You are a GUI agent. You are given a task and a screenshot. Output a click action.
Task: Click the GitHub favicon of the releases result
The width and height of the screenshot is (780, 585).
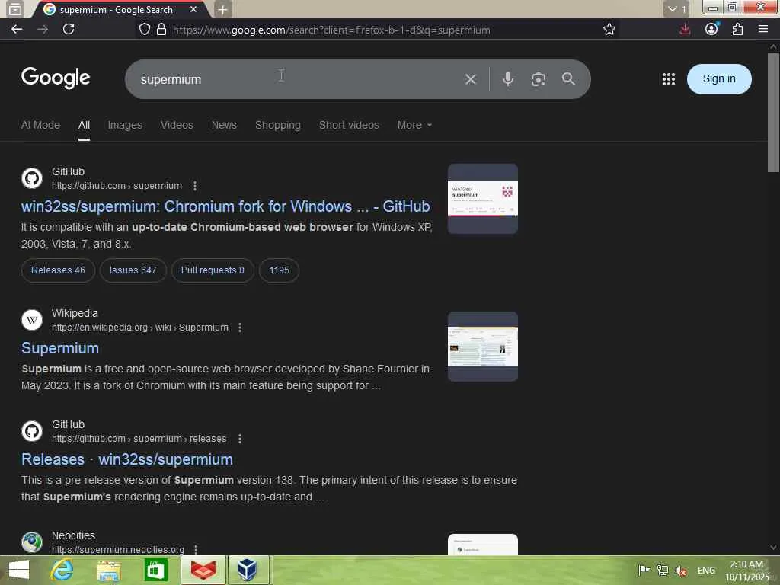32,431
